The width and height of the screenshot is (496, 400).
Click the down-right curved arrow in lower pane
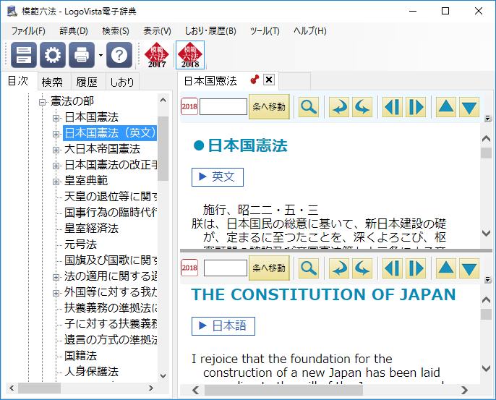click(x=362, y=268)
